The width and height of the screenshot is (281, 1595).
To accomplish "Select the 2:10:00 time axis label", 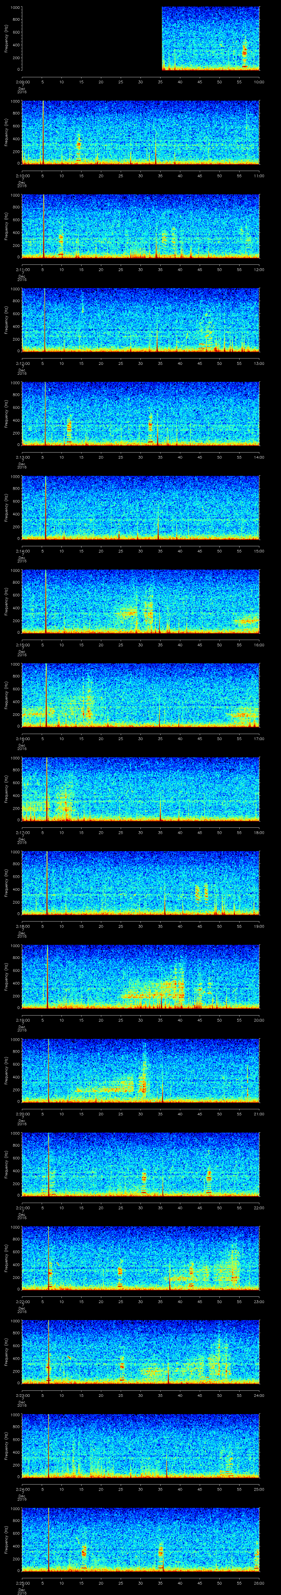I will pos(22,176).
